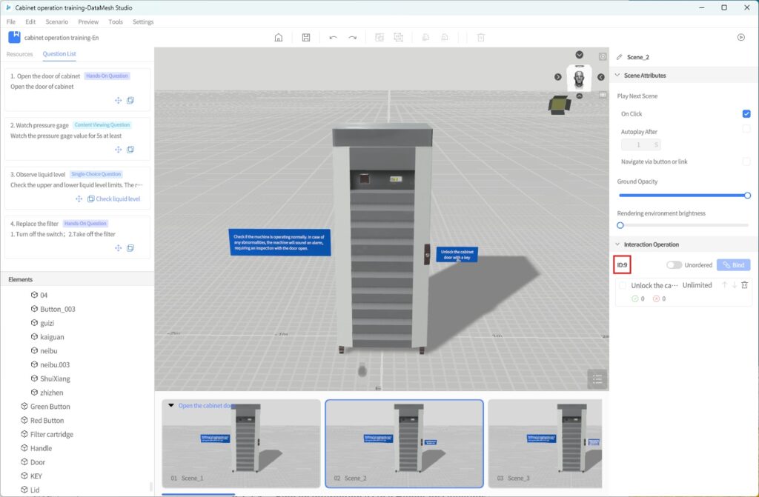Switch to the Resources tab
The height and width of the screenshot is (497, 759).
(x=20, y=54)
